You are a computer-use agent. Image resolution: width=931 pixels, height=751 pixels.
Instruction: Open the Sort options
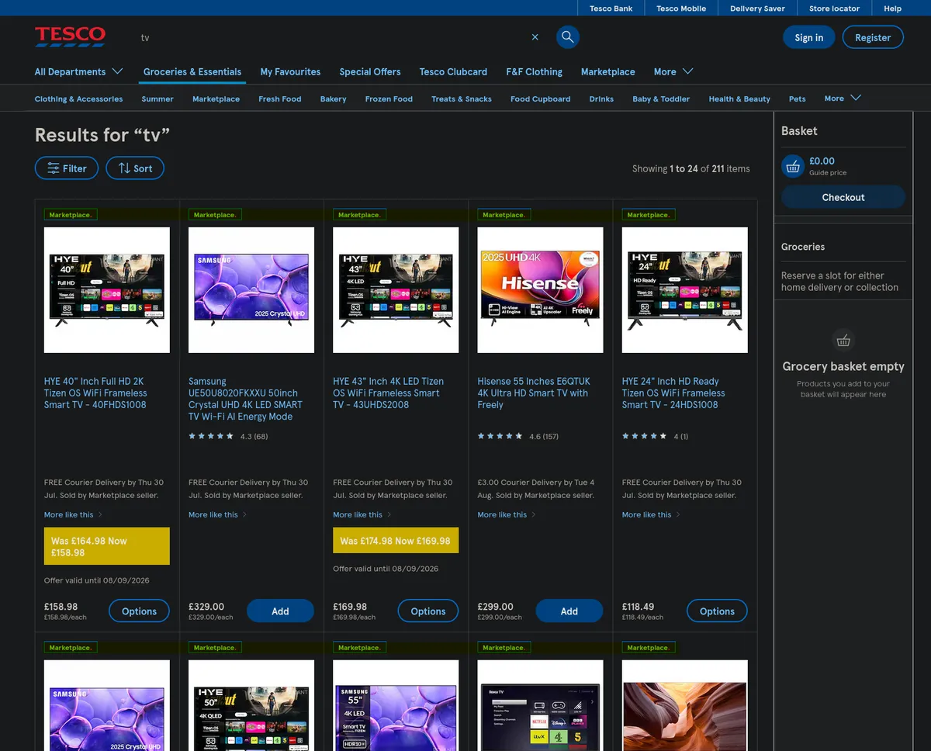tap(135, 168)
